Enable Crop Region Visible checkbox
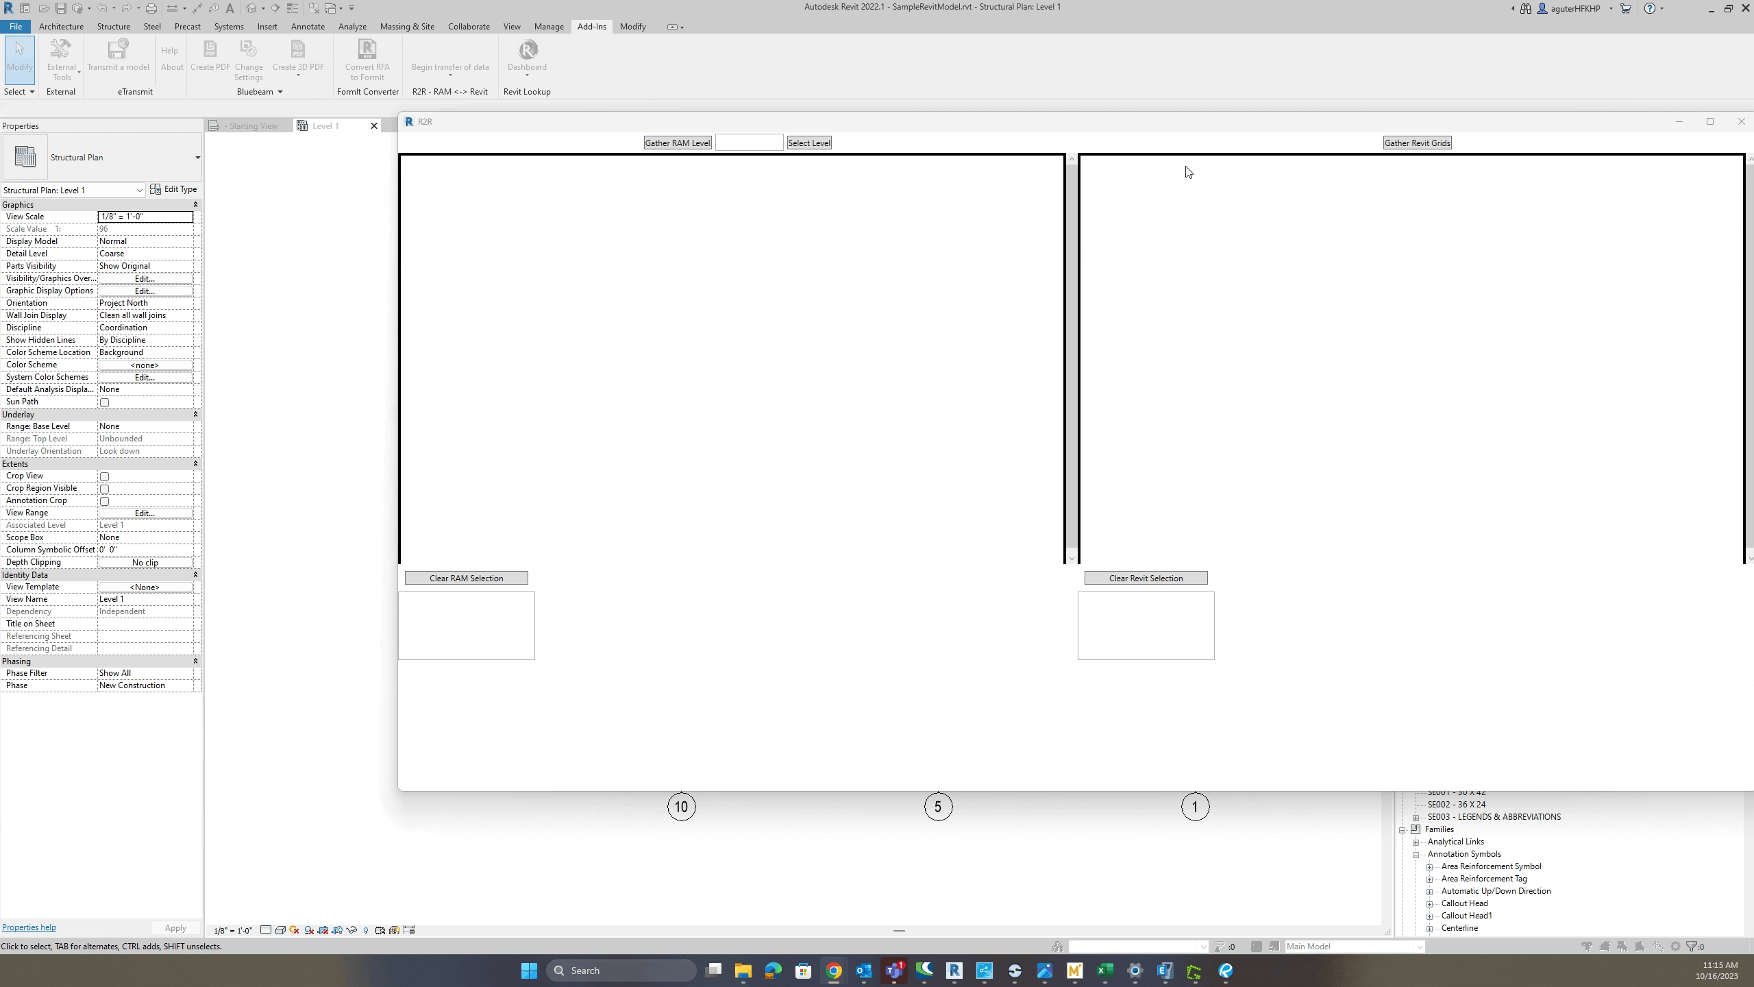1754x987 pixels. [103, 488]
